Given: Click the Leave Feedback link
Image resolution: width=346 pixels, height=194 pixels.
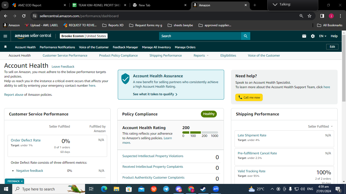Looking at the screenshot, I should (63, 67).
